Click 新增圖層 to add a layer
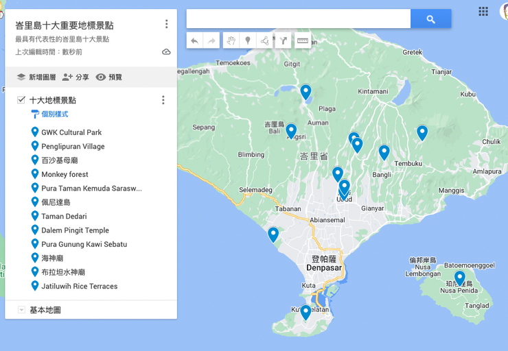The image size is (508, 351). (x=34, y=77)
